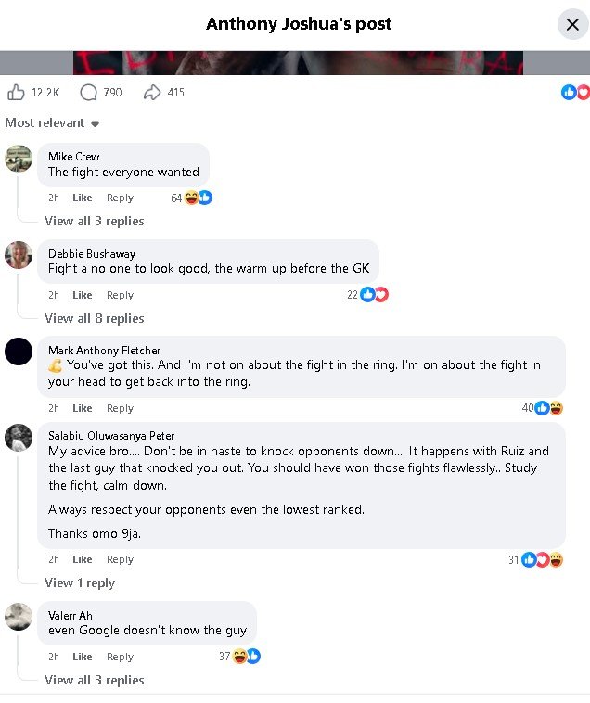
Task: Click the thumbs-up like icon on the post
Action: point(16,93)
